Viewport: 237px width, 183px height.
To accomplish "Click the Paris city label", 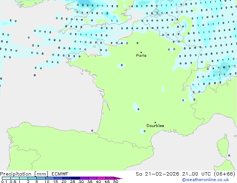I will [x=141, y=55].
